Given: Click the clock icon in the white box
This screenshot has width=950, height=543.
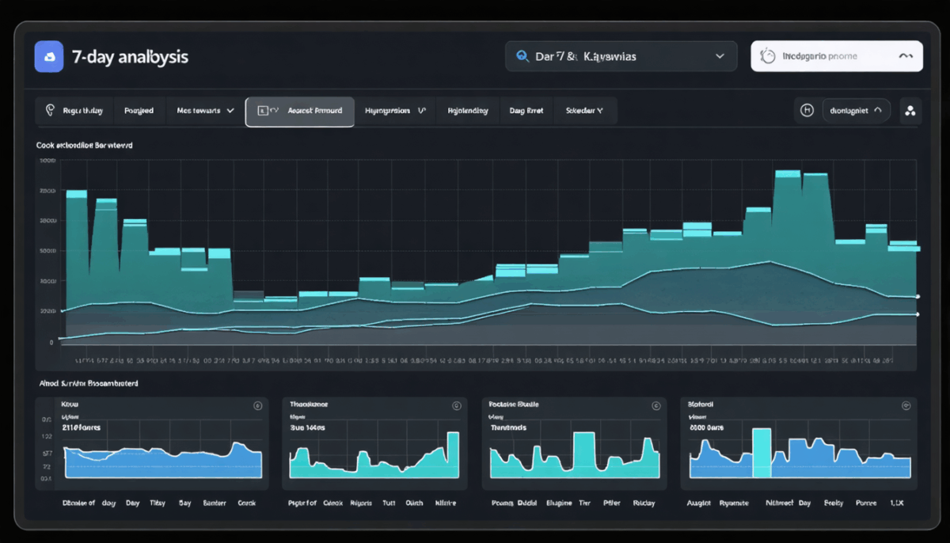Looking at the screenshot, I should [x=767, y=56].
